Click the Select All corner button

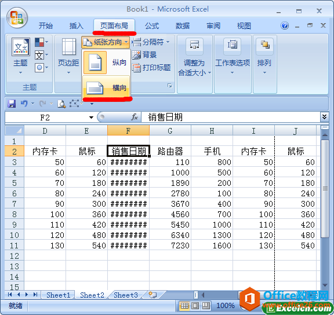tap(14, 130)
